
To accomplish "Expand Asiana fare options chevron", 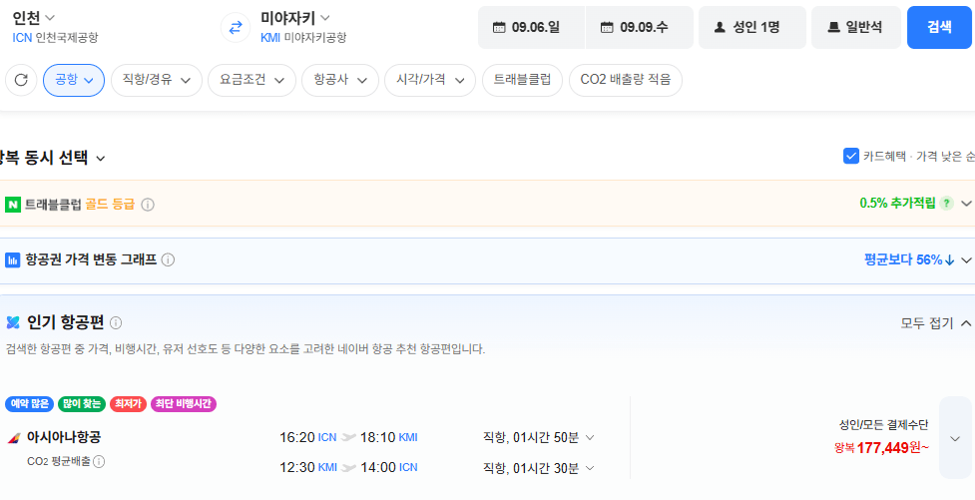I will point(955,438).
